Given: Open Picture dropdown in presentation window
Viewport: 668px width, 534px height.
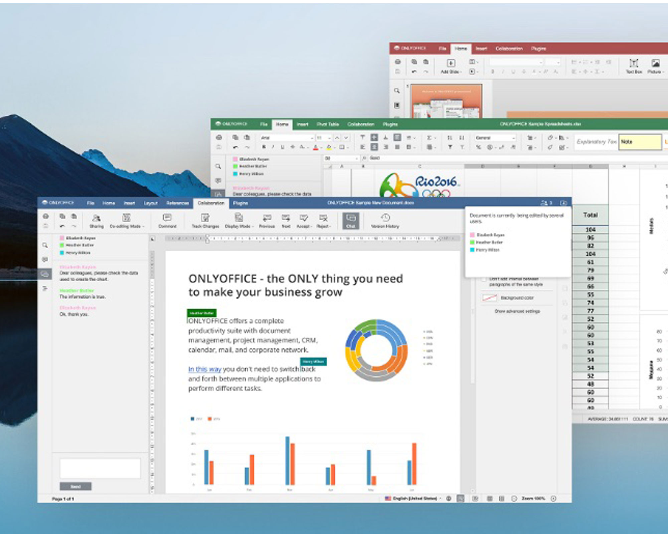Looking at the screenshot, I should coord(656,66).
